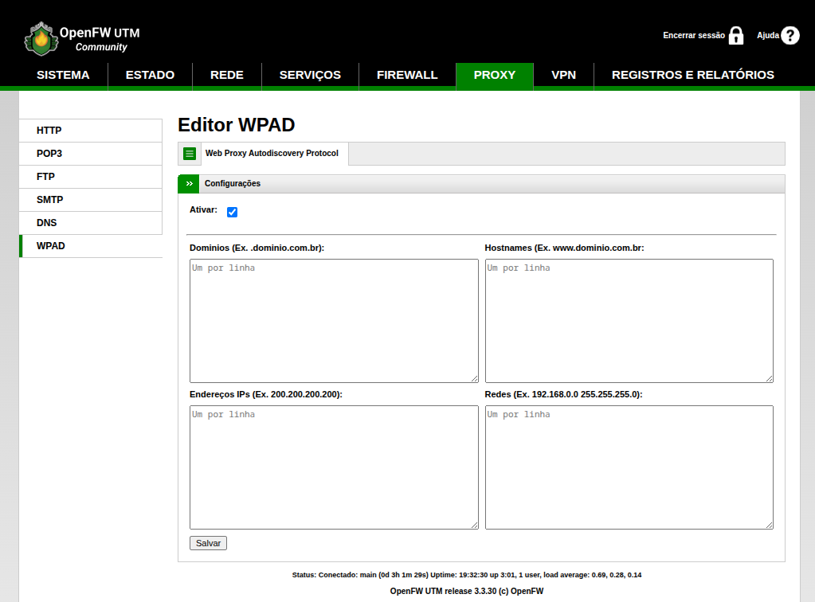Screen dimensions: 815x602
Task: Select Web Proxy Autodiscovery Protocol tab
Action: (272, 154)
